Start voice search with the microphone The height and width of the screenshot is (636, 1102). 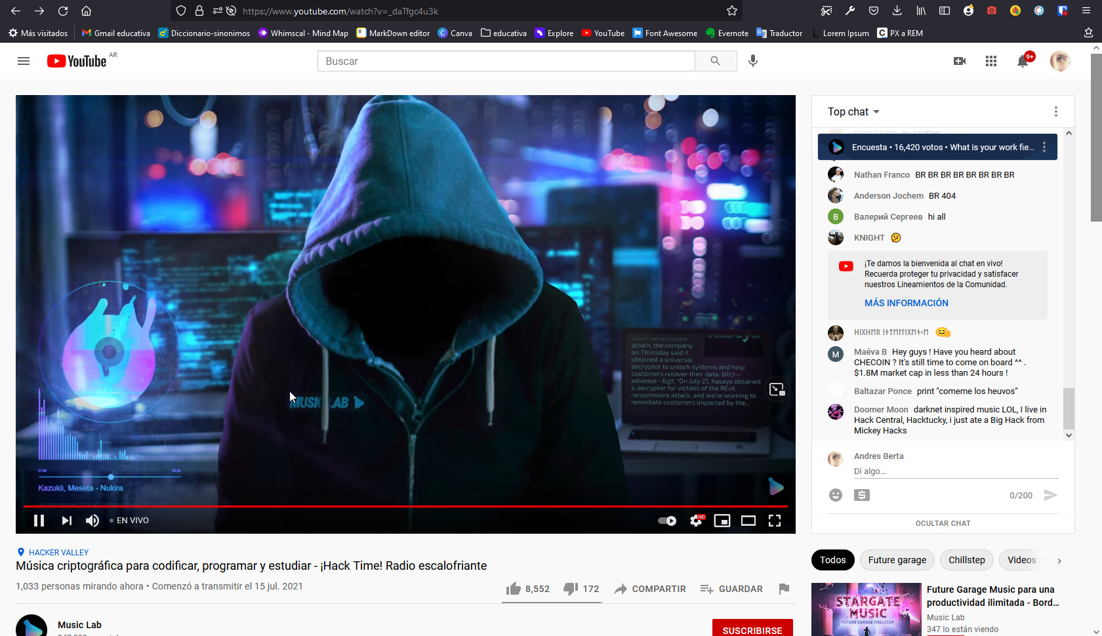pos(753,61)
